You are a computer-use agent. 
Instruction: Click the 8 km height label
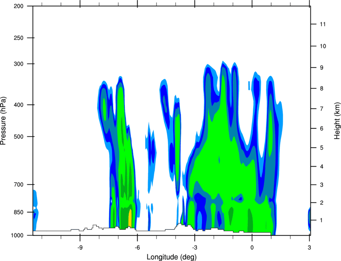[x=322, y=88]
